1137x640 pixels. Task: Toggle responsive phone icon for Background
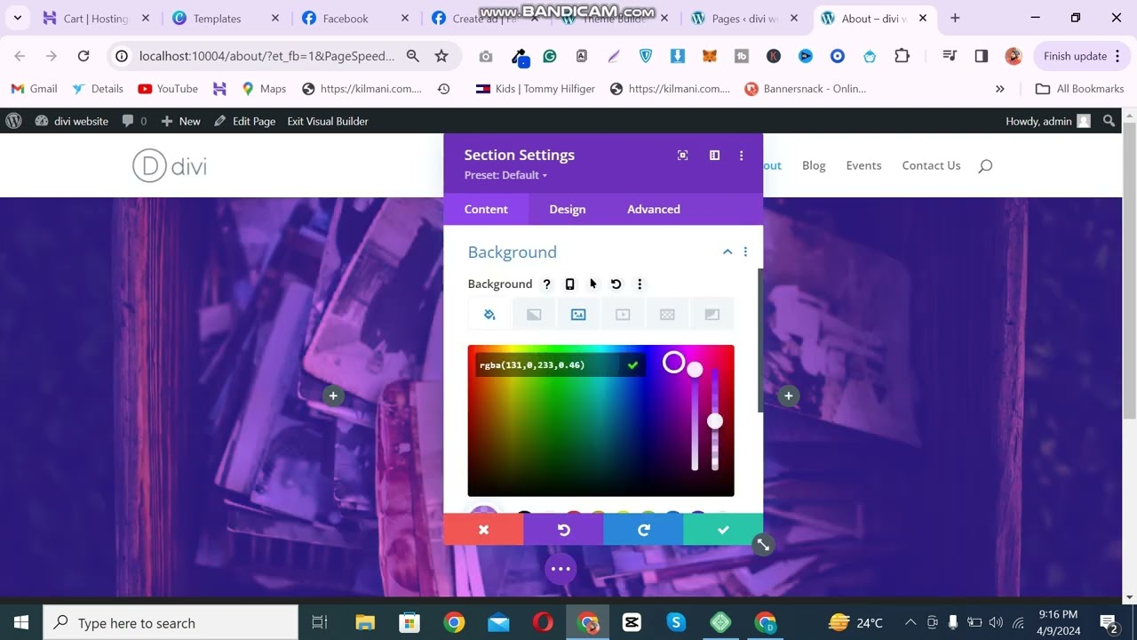point(570,284)
